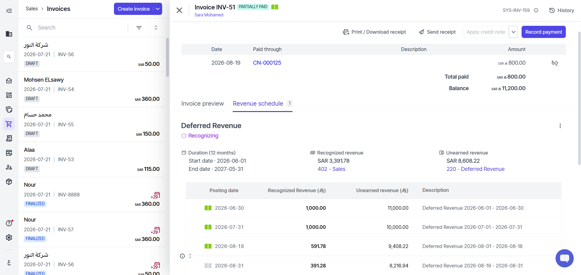Switch to the Invoice preview tab
This screenshot has height=275, width=581.
(x=202, y=104)
